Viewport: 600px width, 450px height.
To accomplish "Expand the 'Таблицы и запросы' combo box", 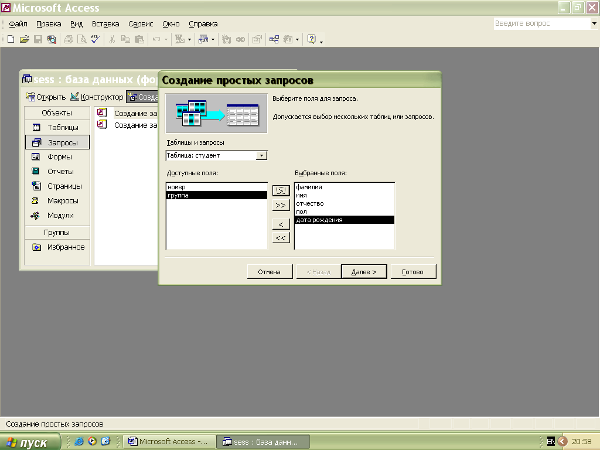I will click(262, 155).
